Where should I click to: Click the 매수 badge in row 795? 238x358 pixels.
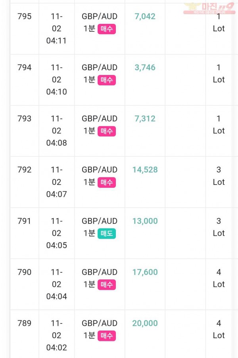point(107,29)
